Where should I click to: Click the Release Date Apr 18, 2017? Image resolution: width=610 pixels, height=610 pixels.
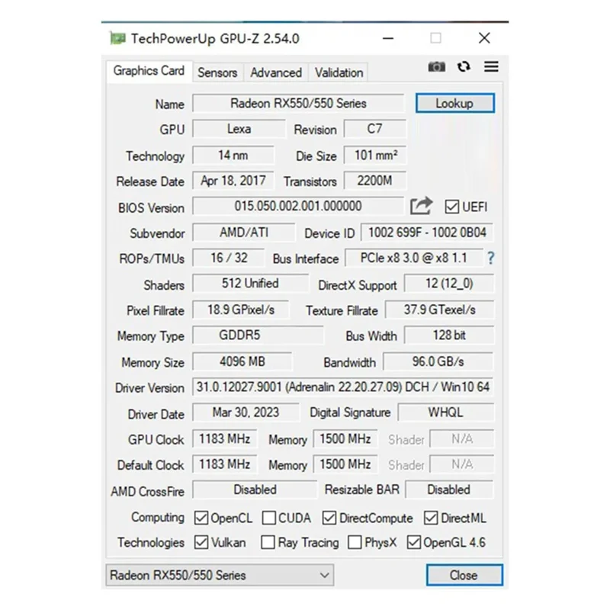(233, 181)
